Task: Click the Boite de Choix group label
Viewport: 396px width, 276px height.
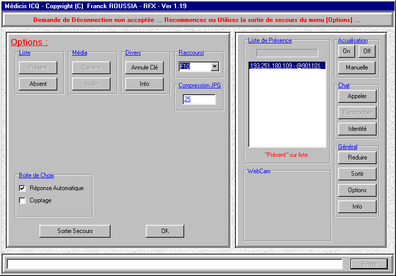Action: pos(36,175)
